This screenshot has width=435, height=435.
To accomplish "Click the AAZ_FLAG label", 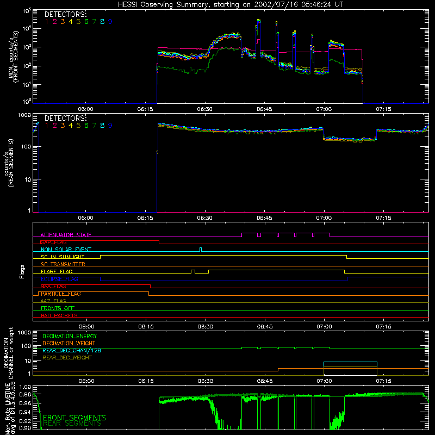I will pos(53,301).
